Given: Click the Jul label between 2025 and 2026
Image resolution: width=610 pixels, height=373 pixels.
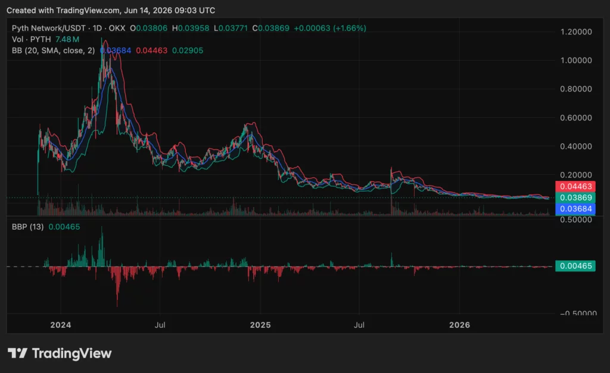Looking at the screenshot, I should (x=359, y=325).
